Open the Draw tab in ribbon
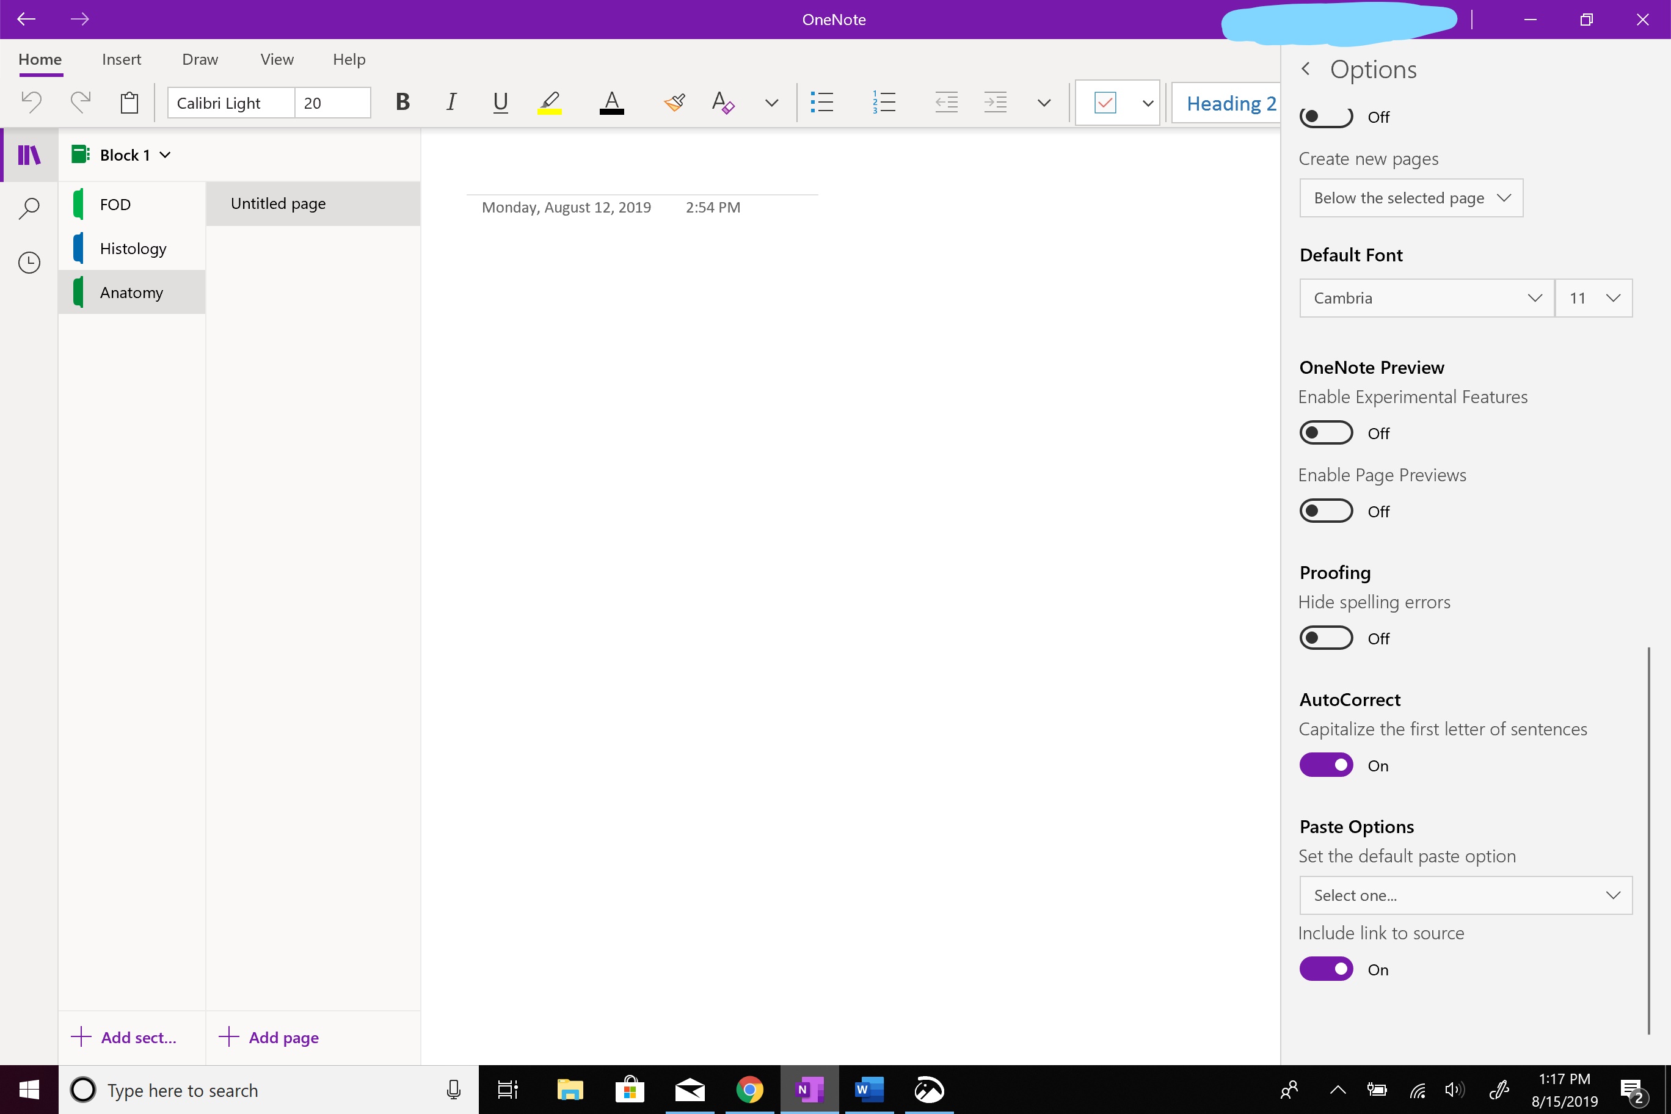This screenshot has width=1671, height=1114. click(199, 59)
